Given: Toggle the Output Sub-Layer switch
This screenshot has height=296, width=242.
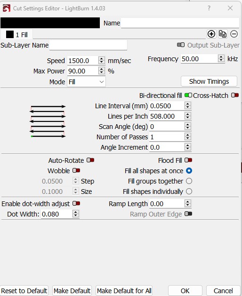Looking at the screenshot, I should (181, 45).
